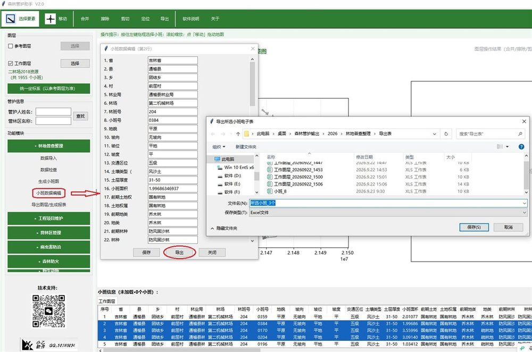Screen dimensions: 532x352
Task: Collapse folders with 隐藏文件夹 chevron
Action: tap(212, 229)
